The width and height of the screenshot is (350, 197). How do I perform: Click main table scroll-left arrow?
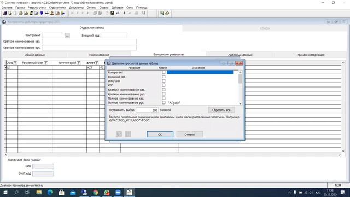click(6, 154)
